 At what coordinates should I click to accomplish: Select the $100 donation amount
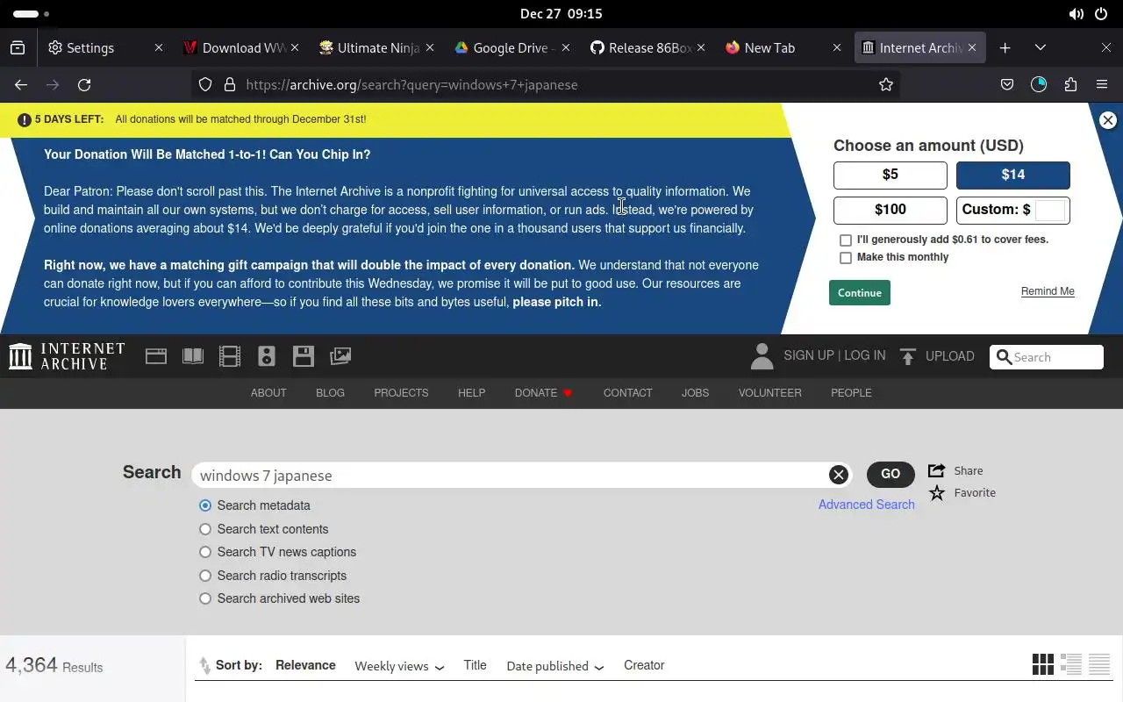tap(891, 210)
